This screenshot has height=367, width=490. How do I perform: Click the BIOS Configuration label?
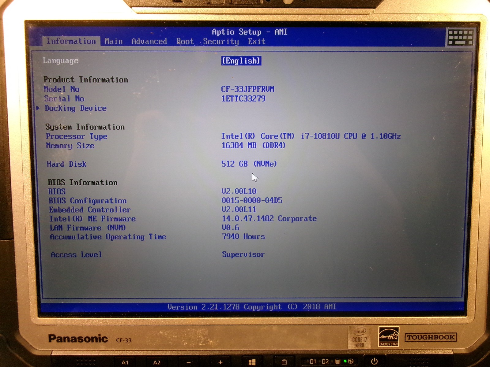[88, 201]
